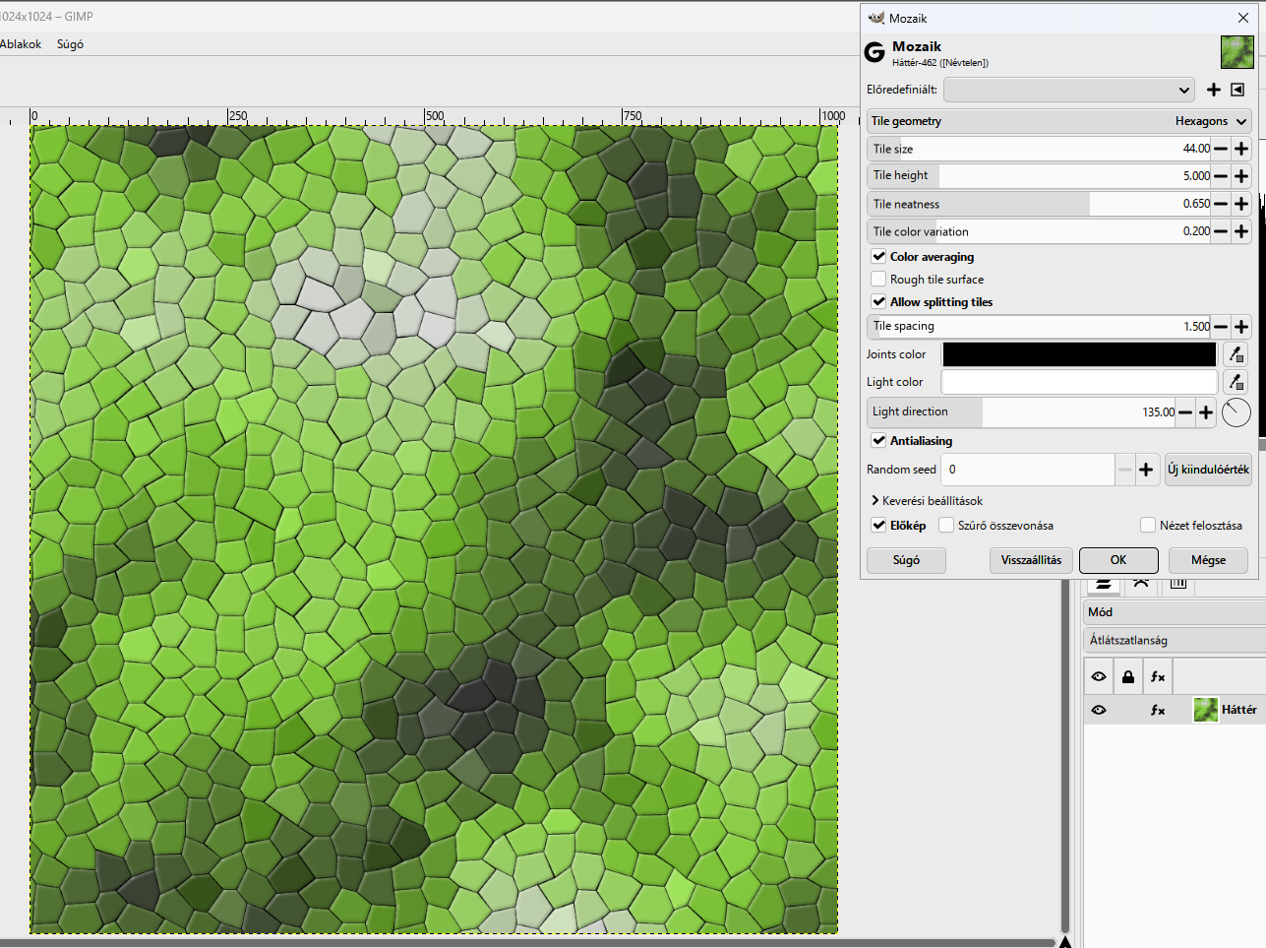Enable Nézet felosztása checkbox

pos(1148,526)
